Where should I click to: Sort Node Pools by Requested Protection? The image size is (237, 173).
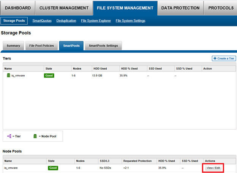click(x=137, y=161)
